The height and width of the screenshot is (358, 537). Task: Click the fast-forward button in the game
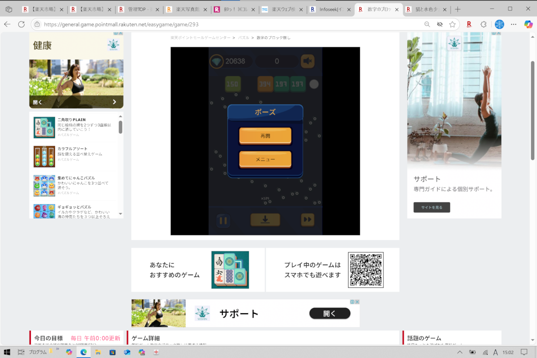pyautogui.click(x=307, y=220)
